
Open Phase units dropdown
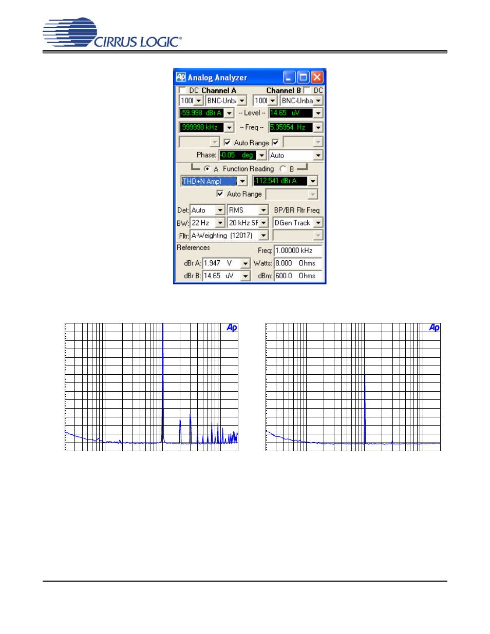pos(262,155)
